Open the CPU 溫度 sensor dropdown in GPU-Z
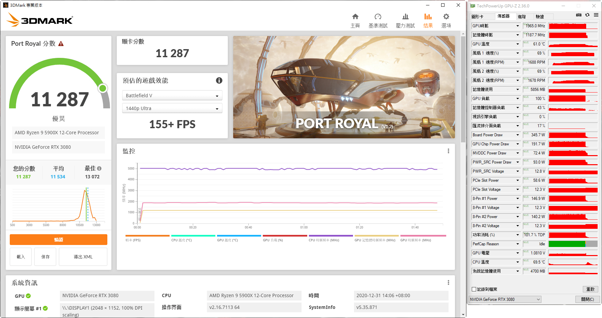602x318 pixels. (496, 262)
